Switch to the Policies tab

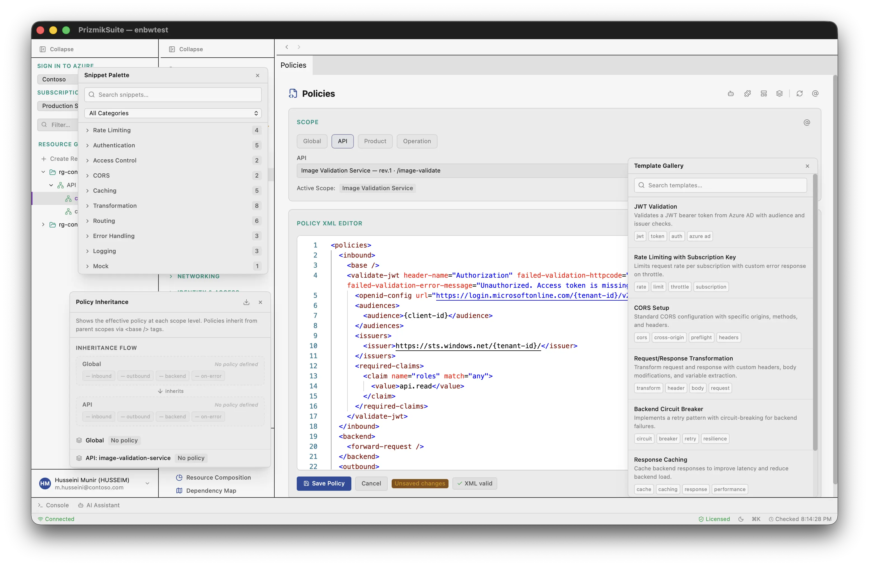point(294,65)
